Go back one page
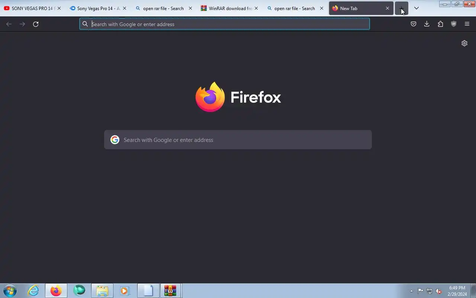 pos(9,24)
